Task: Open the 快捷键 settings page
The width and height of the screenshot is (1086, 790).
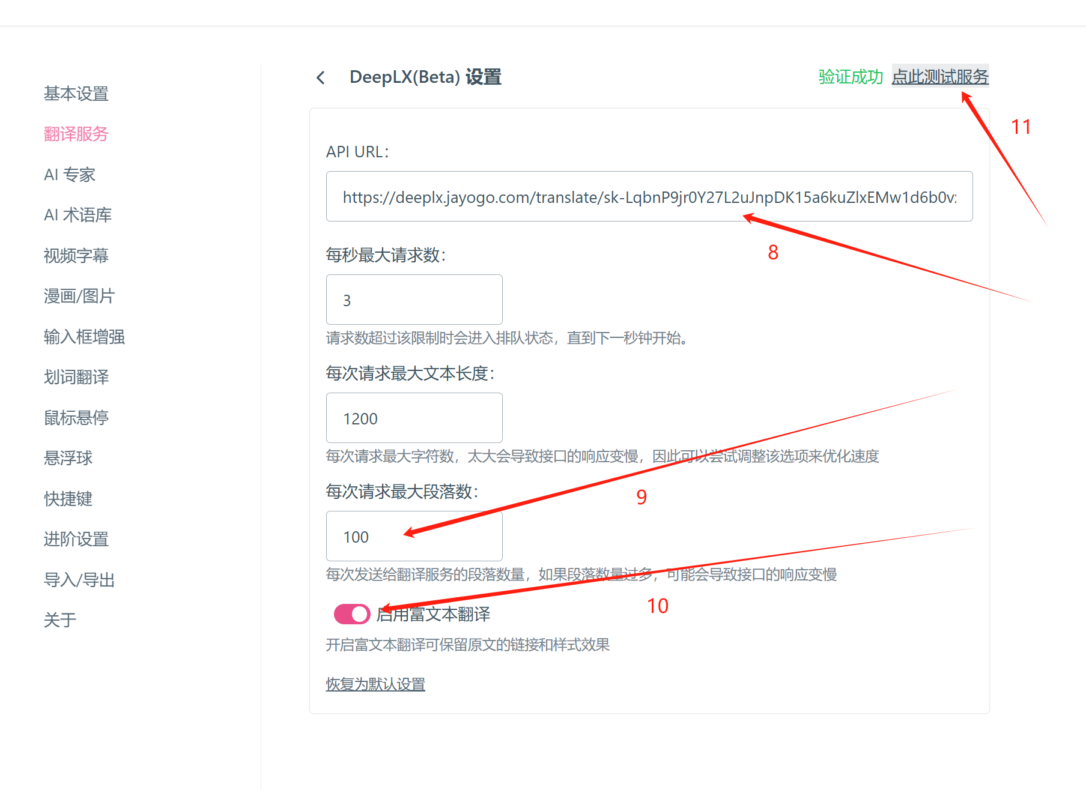Action: pos(68,498)
